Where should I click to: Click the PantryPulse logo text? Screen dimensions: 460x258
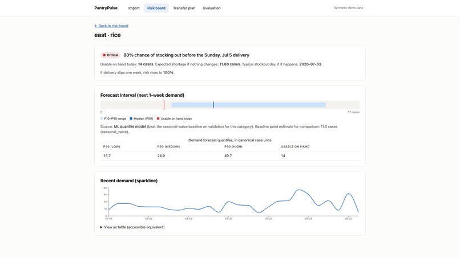pos(106,8)
